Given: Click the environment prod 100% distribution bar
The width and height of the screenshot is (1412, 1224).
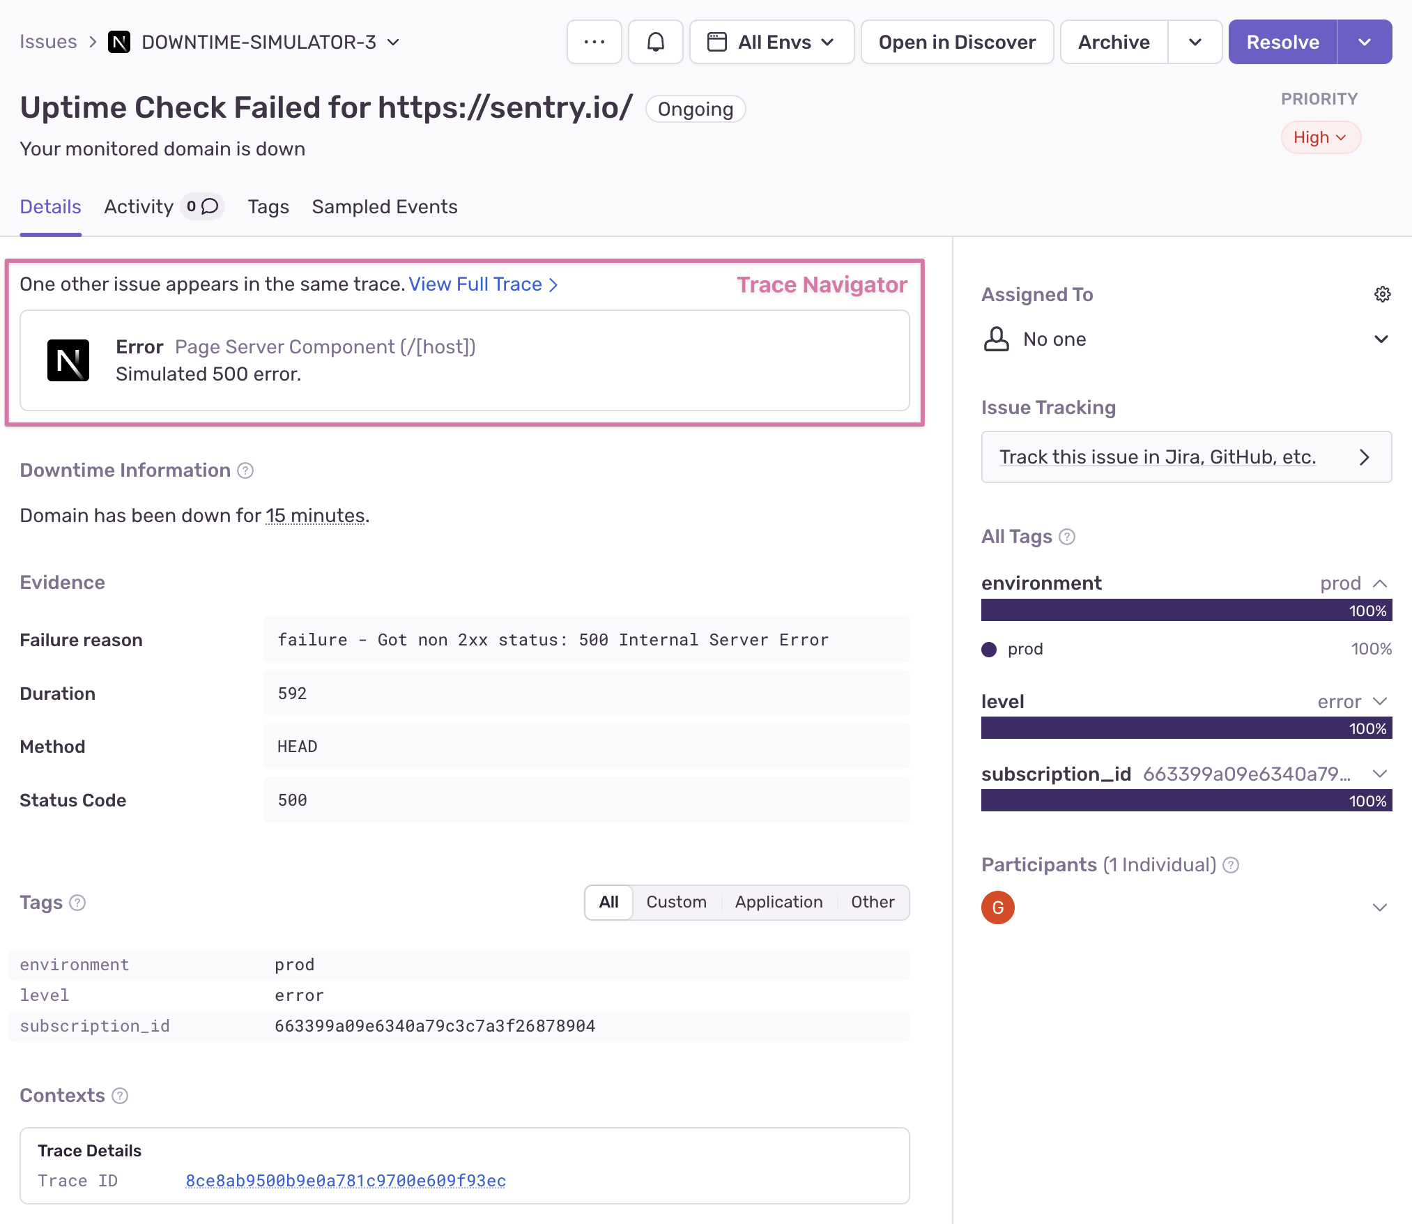Looking at the screenshot, I should [x=1185, y=611].
